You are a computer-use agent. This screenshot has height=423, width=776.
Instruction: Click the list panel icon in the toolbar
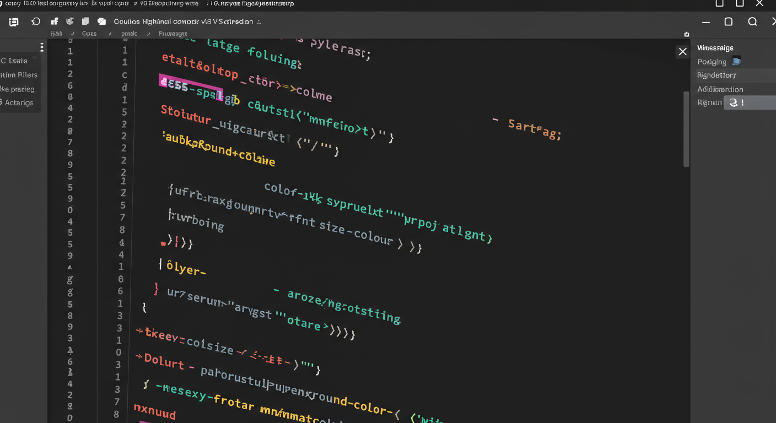pos(14,22)
